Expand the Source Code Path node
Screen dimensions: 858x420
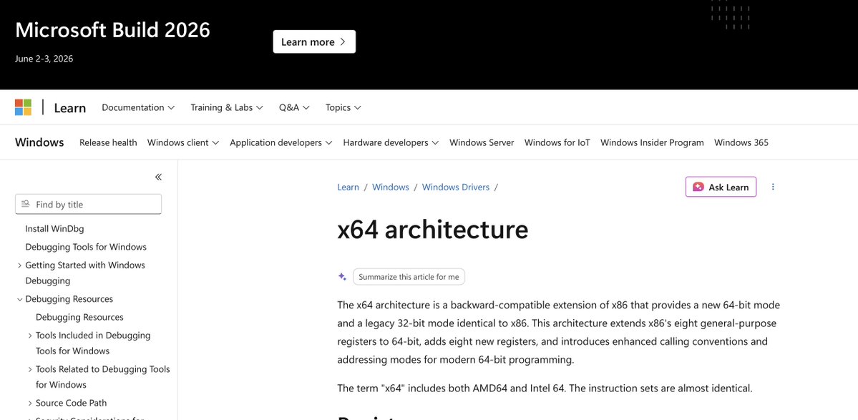pos(30,403)
